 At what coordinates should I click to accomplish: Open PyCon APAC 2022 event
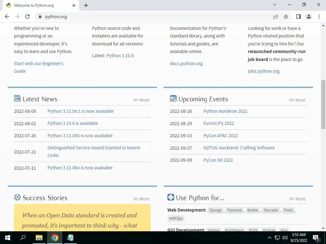pos(221,136)
